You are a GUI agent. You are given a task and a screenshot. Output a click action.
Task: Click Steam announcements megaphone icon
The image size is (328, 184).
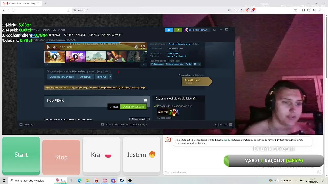(169, 30)
